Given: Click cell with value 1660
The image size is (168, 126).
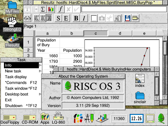Looking at the screenshot, I should coord(48,56).
